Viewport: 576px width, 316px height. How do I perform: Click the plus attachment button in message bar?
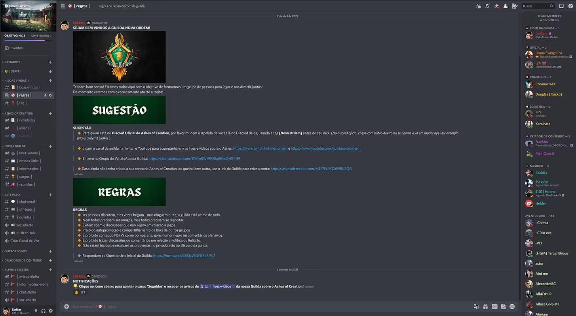[67, 307]
